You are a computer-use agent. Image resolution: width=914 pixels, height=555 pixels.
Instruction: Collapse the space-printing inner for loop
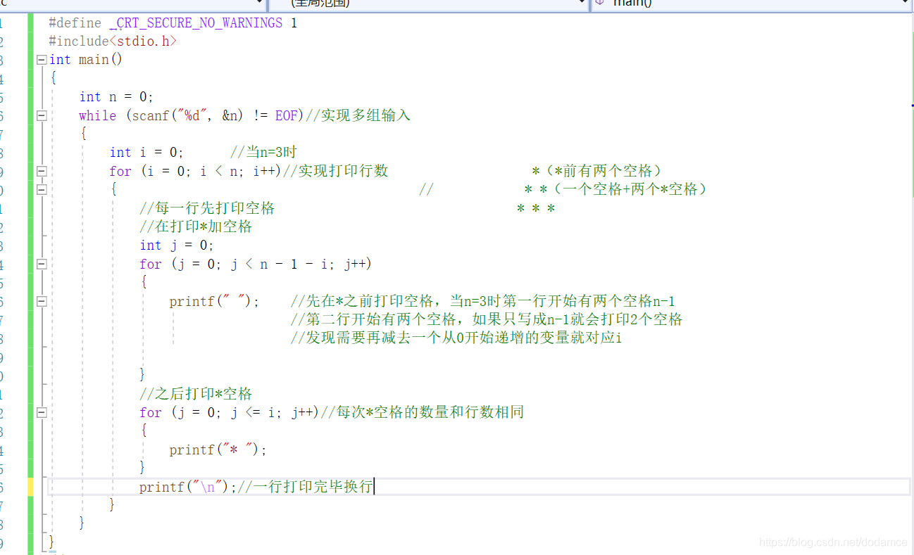(x=41, y=264)
